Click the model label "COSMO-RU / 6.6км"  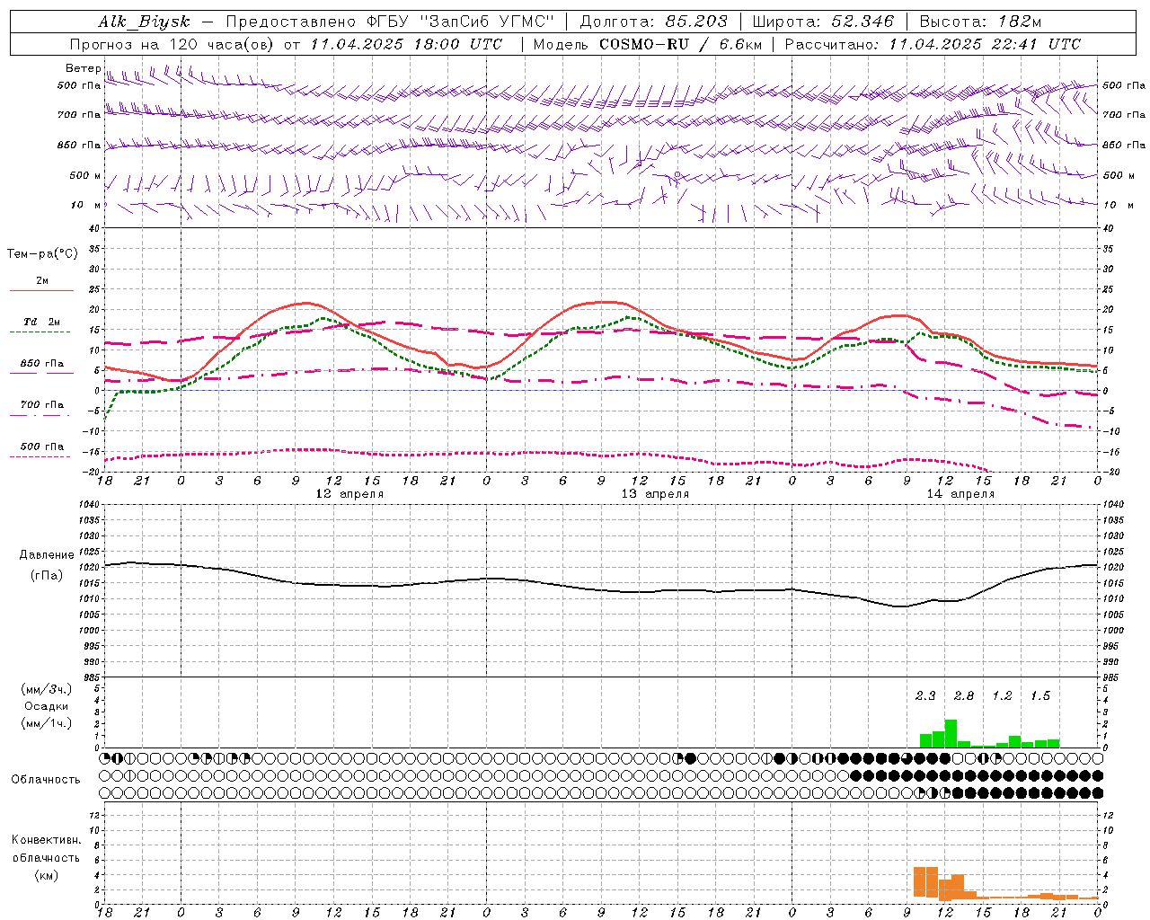(680, 44)
